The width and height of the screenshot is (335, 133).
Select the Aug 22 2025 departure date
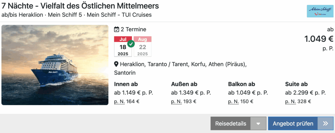point(142,47)
